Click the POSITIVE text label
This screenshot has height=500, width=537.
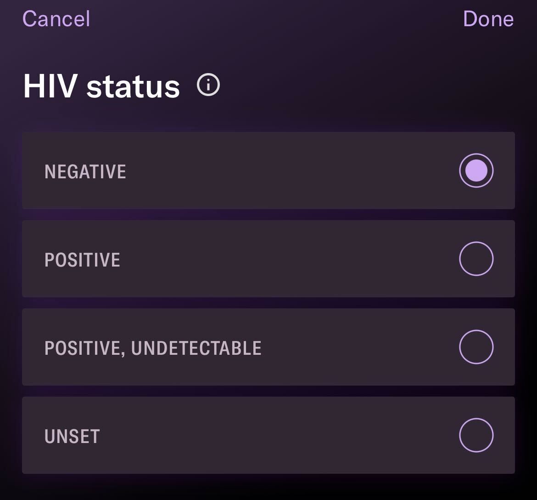82,260
